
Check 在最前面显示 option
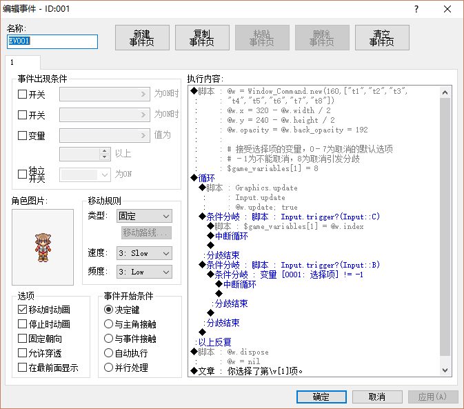(x=23, y=368)
